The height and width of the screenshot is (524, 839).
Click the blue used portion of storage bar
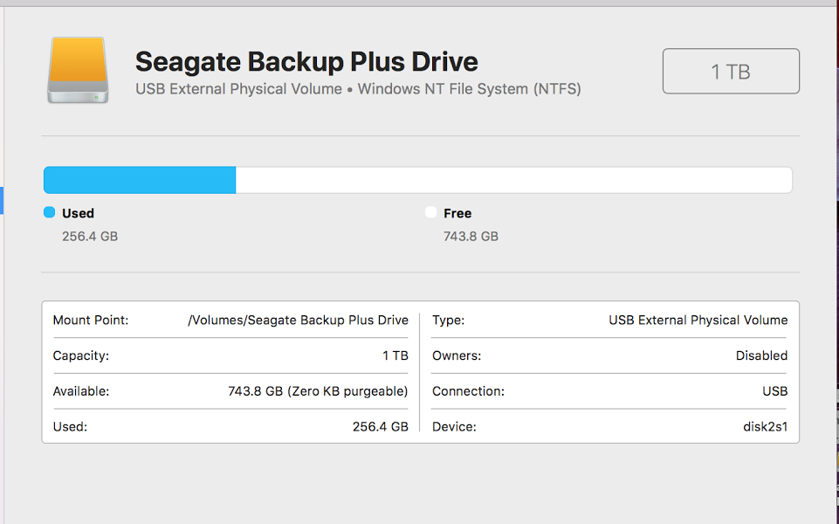coord(140,180)
